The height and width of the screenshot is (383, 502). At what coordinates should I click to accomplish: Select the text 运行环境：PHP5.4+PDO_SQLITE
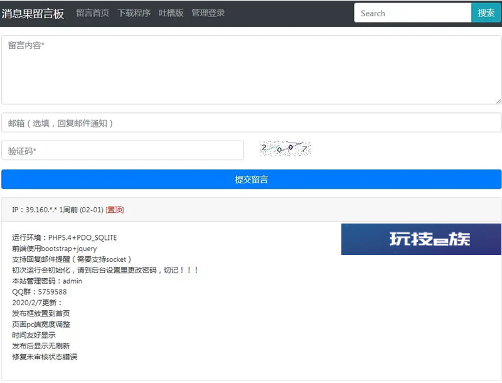(x=65, y=237)
